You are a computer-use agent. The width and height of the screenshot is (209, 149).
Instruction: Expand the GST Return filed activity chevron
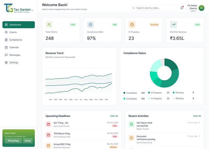coord(200,123)
